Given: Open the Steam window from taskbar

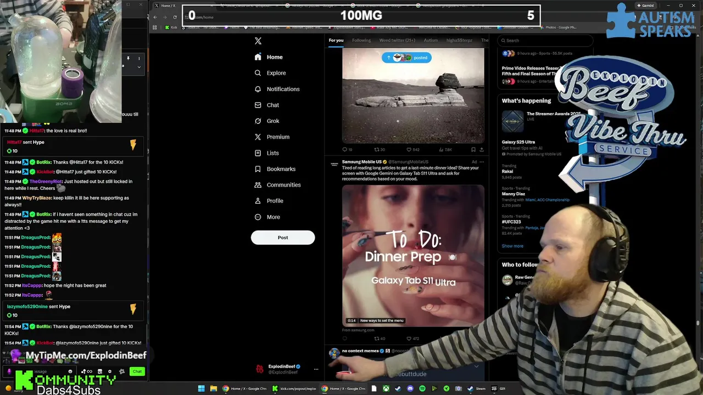Looking at the screenshot, I should tap(476, 388).
